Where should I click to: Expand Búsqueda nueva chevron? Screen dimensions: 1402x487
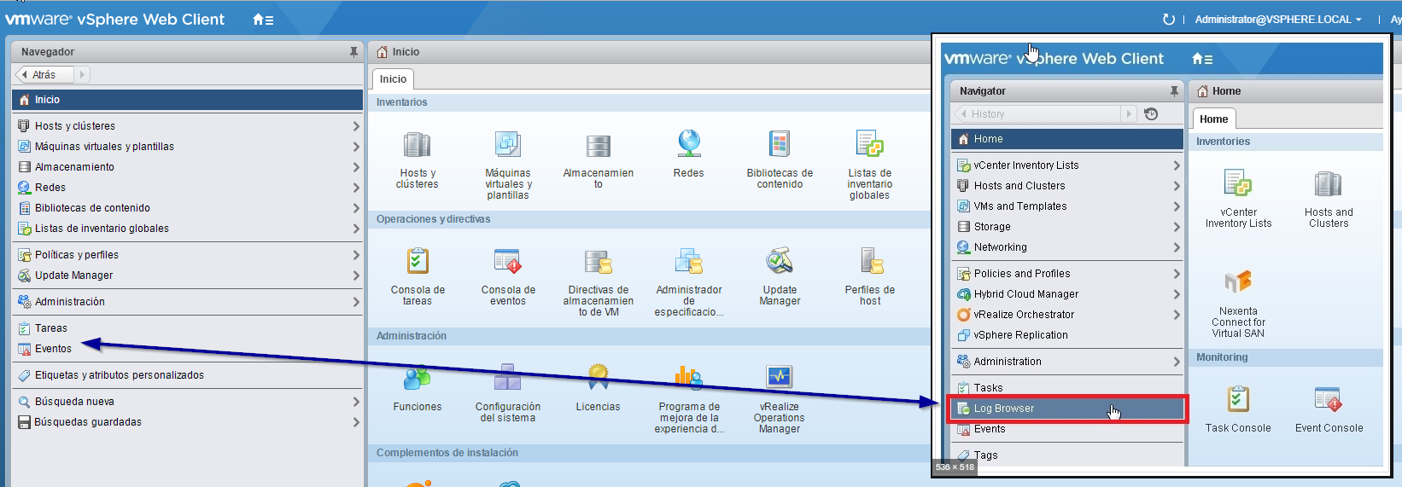356,402
